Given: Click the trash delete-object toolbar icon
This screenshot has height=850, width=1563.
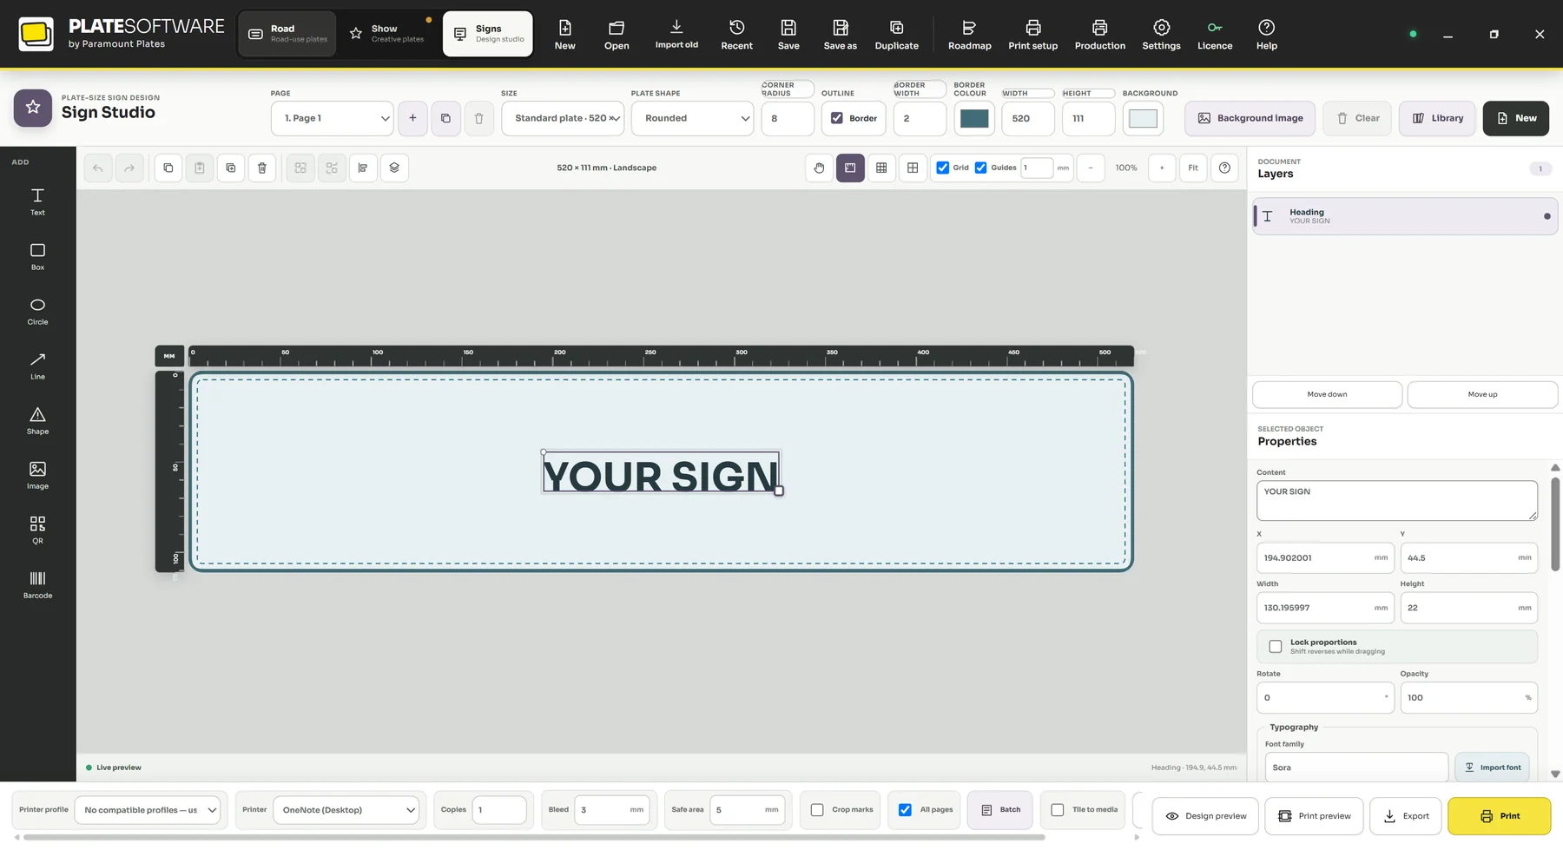Looking at the screenshot, I should point(262,168).
